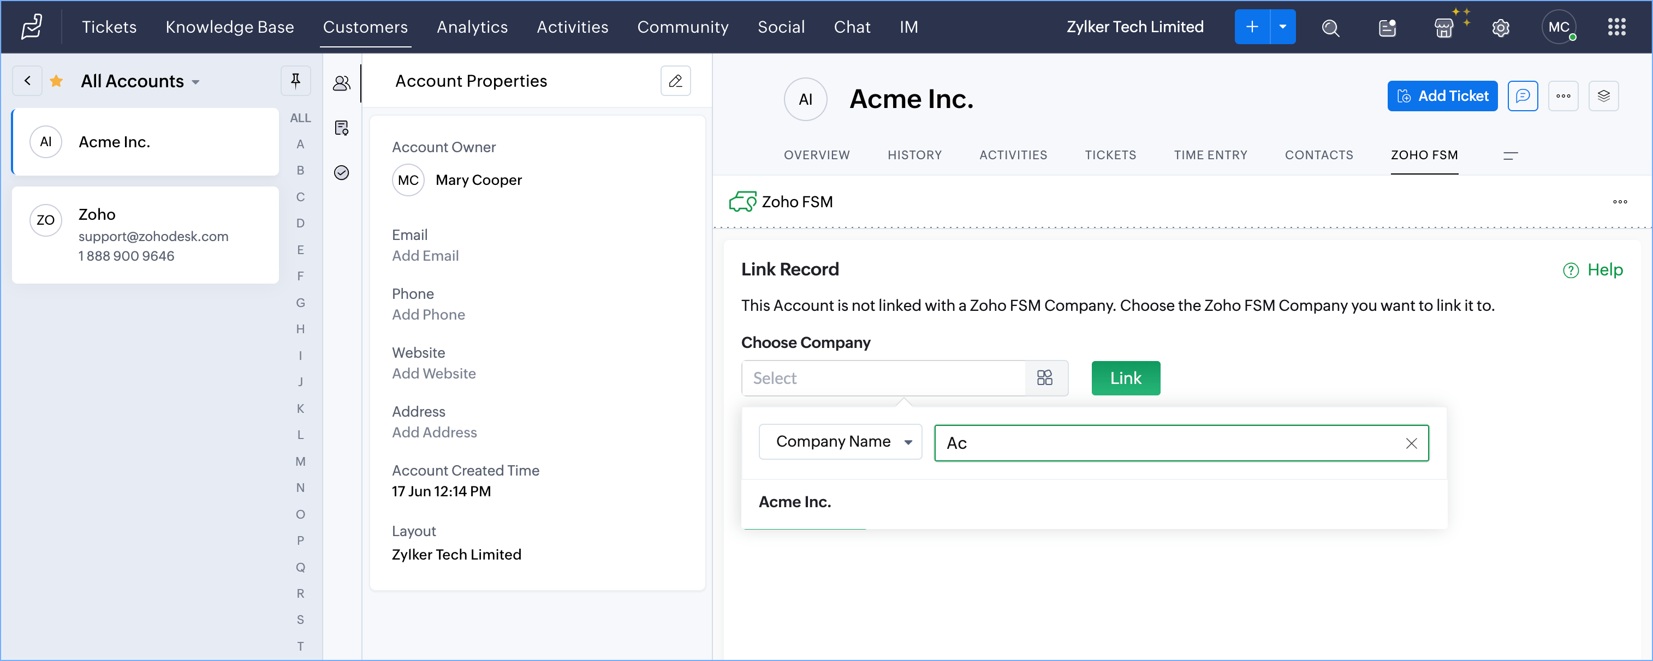Open the Help link in Link Record
The image size is (1653, 661).
[x=1593, y=270]
